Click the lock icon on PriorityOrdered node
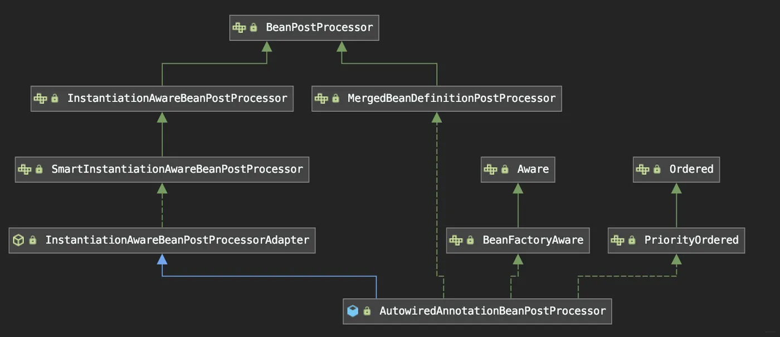This screenshot has height=337, width=780. click(632, 240)
